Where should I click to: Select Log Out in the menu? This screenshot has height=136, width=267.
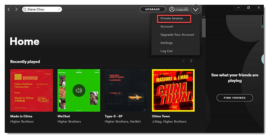pyautogui.click(x=167, y=51)
